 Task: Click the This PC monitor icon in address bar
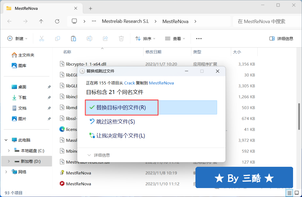[x=74, y=21]
